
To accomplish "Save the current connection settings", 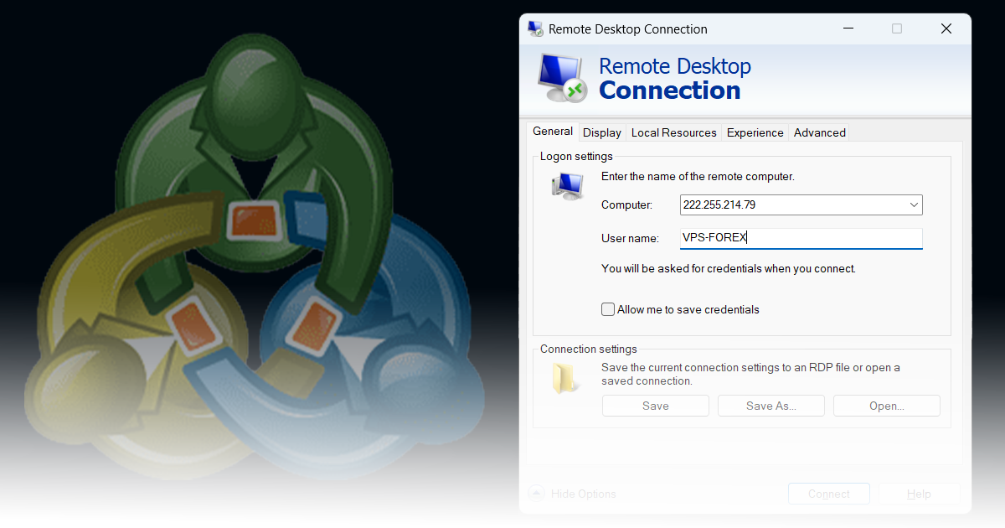I will click(655, 406).
